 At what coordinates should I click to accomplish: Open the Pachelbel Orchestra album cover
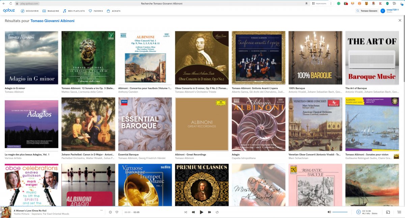[x=88, y=124]
